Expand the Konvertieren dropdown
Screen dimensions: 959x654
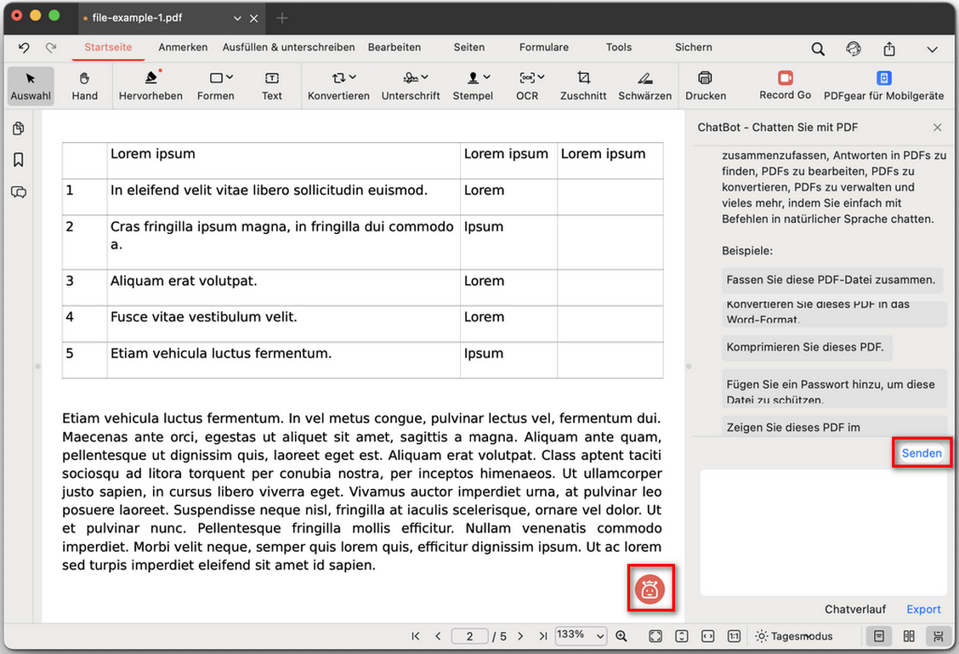point(338,86)
